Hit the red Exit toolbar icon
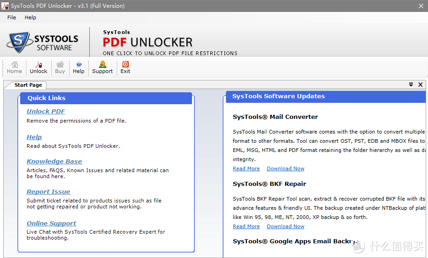Screen dimensions: 428x258 coord(125,67)
